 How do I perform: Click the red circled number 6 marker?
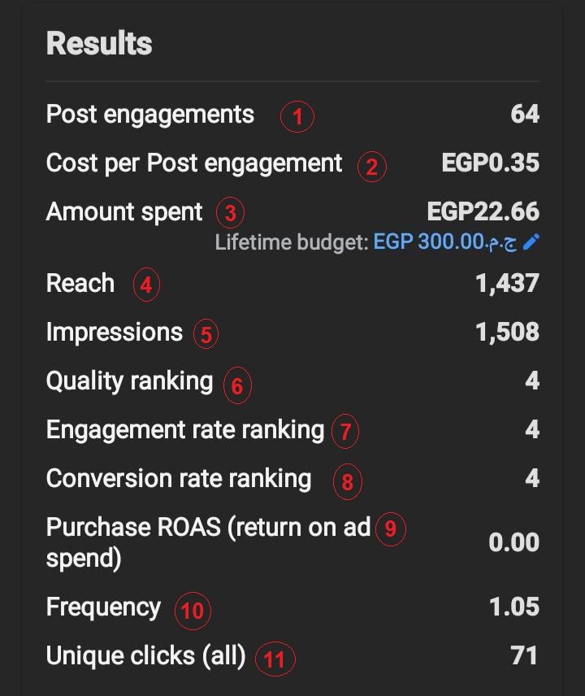click(237, 385)
